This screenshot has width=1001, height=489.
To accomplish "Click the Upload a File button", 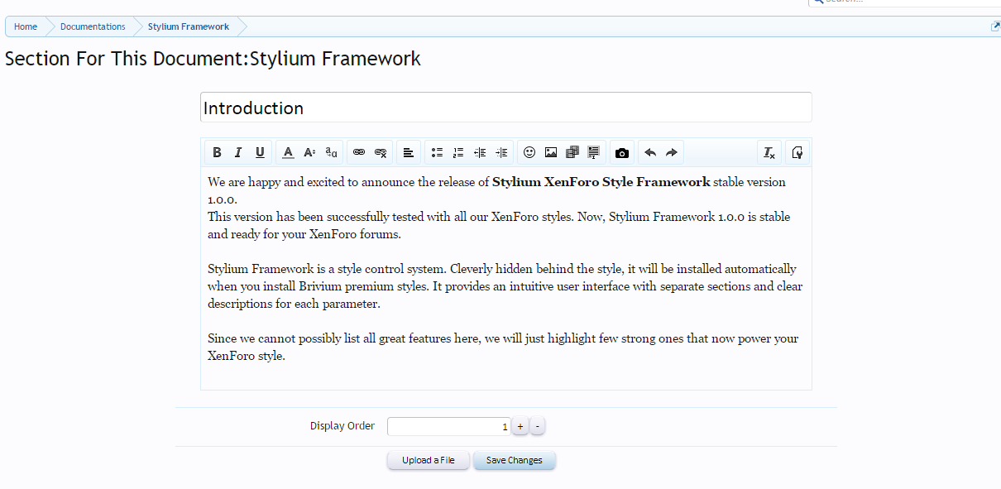I will [x=429, y=460].
